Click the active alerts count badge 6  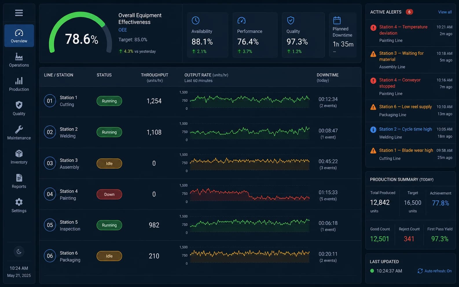click(x=409, y=12)
